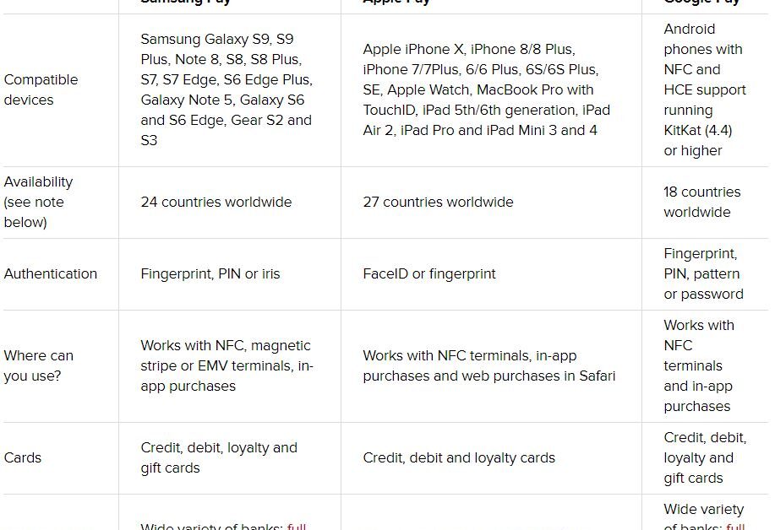
Task: Click the '27 countries worldwide' cell
Action: tap(438, 203)
